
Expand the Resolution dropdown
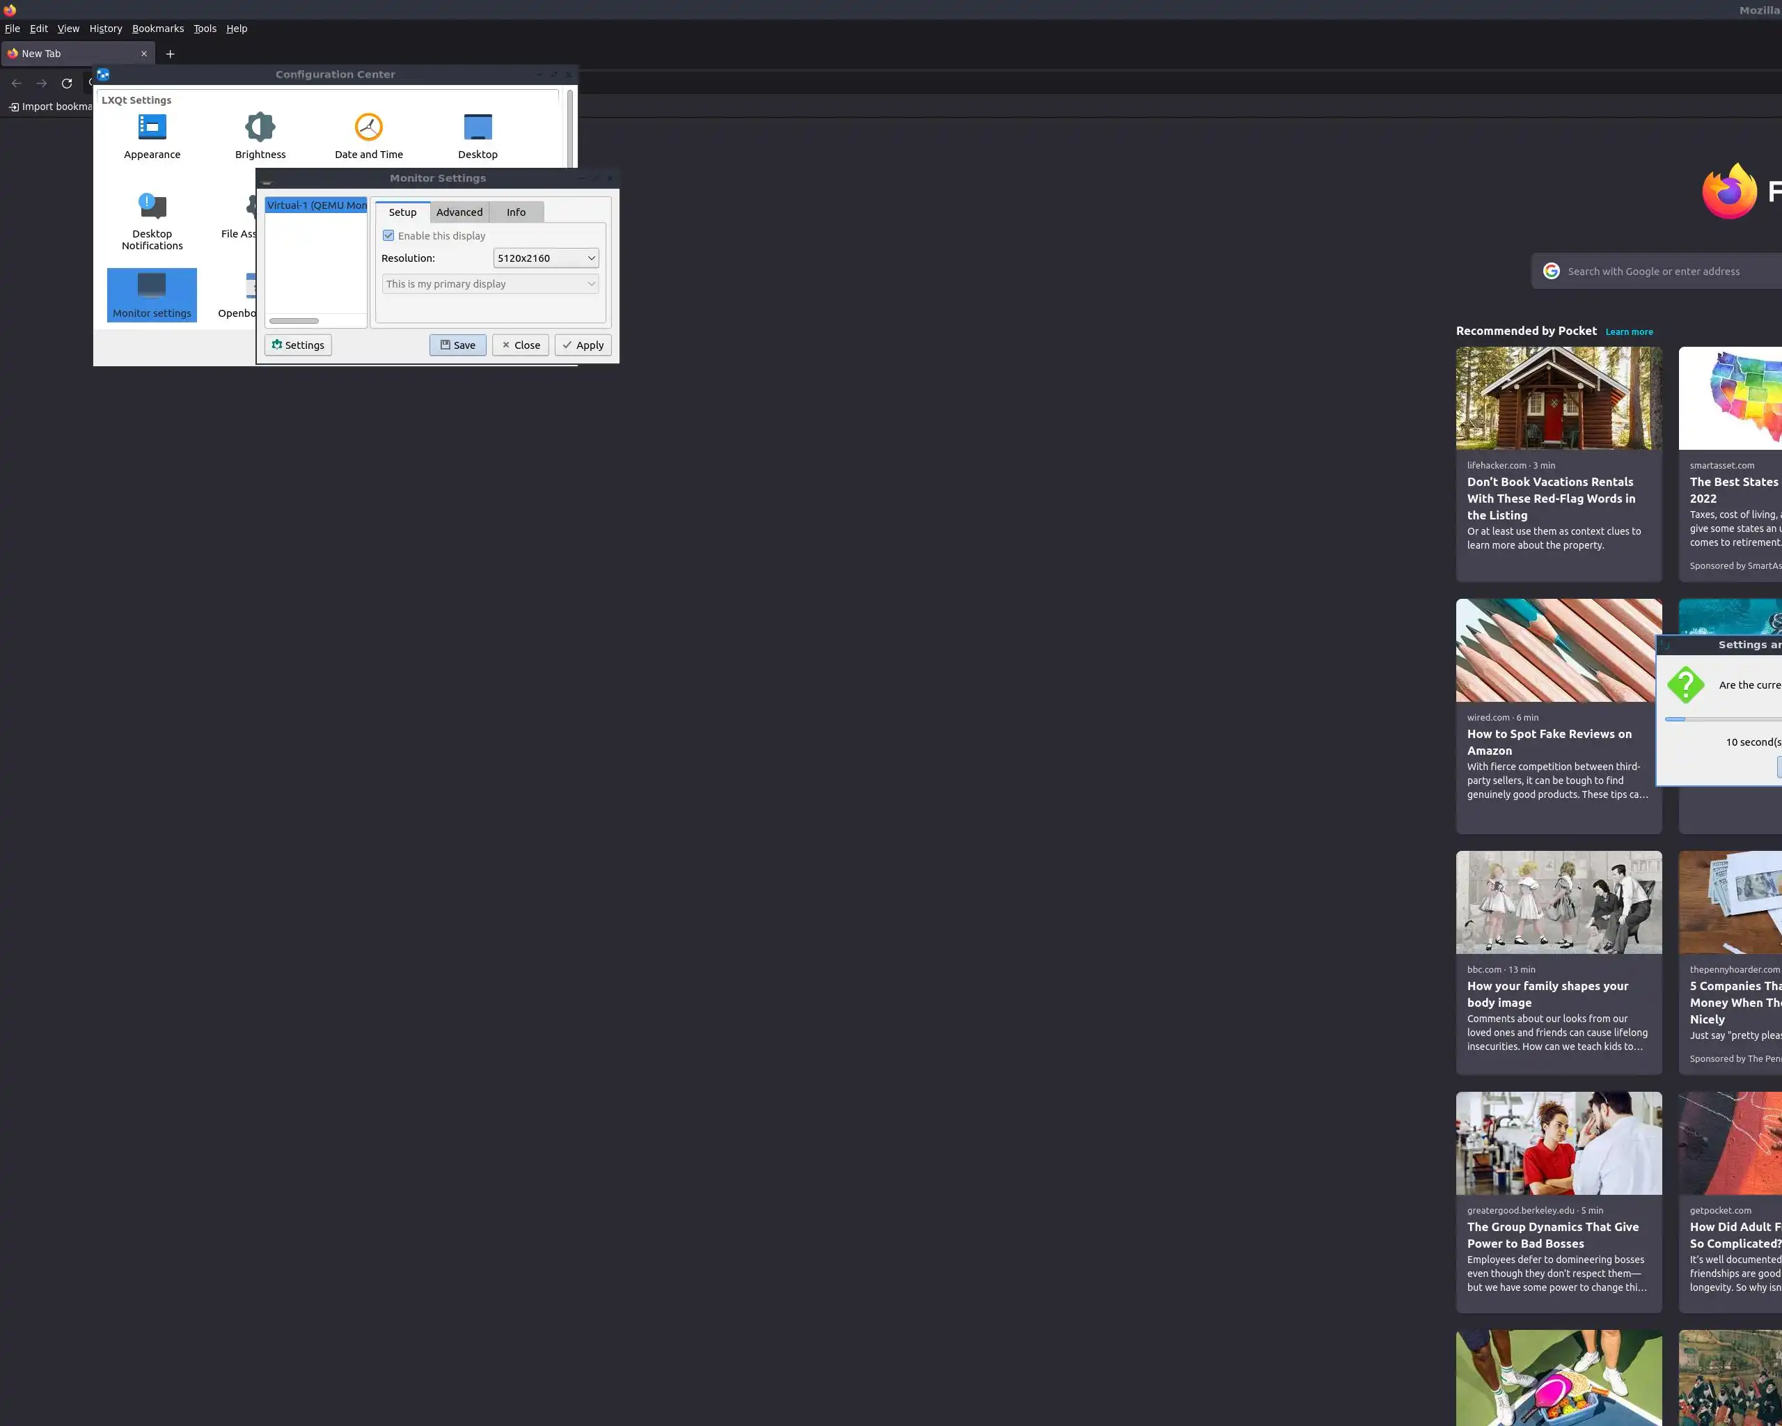[x=546, y=258]
